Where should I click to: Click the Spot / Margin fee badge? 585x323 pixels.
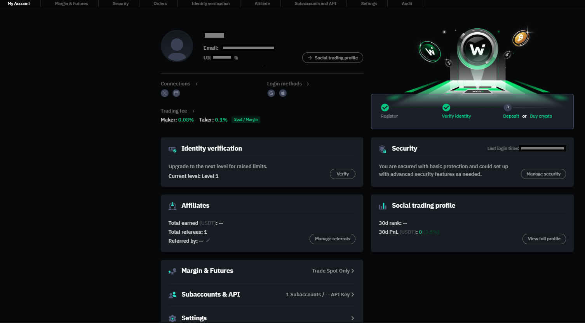click(246, 120)
